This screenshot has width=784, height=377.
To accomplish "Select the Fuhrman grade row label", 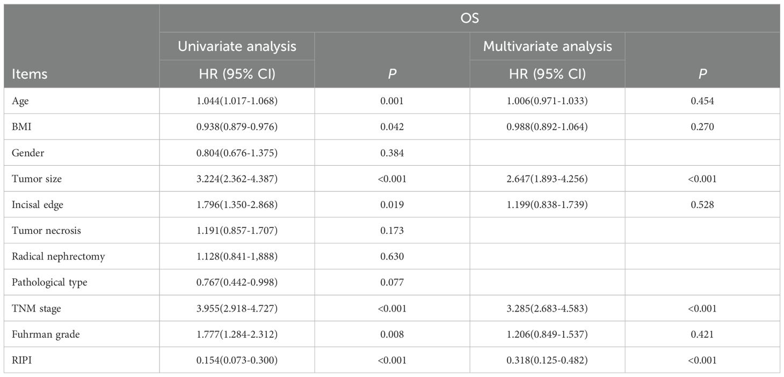I will point(42,334).
